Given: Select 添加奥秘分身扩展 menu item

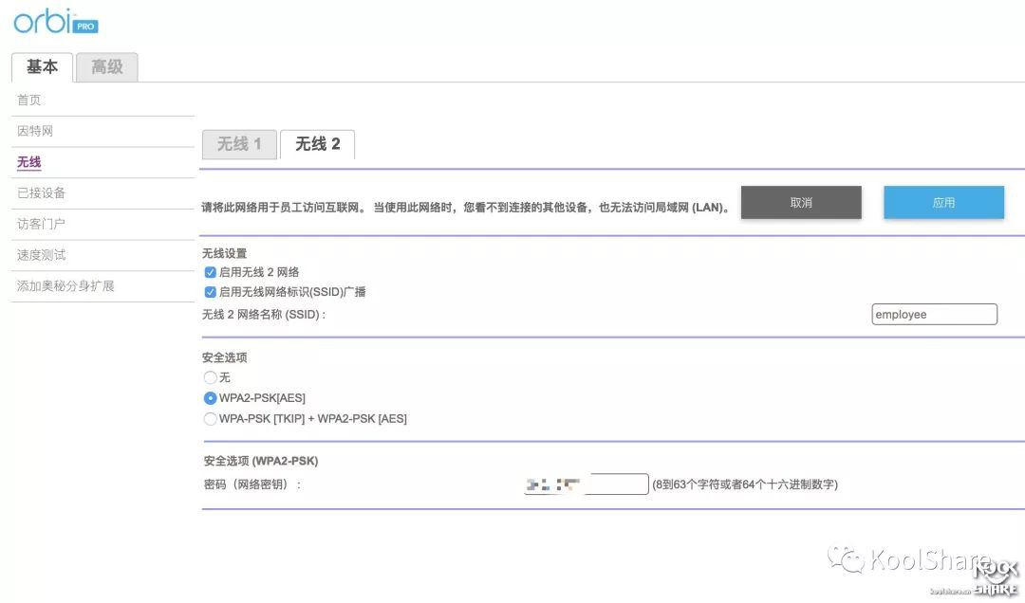Looking at the screenshot, I should tap(65, 285).
